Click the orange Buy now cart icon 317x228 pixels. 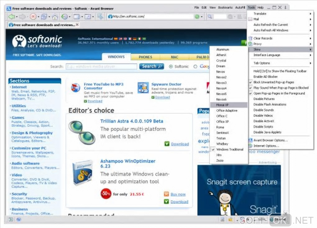[x=166, y=194]
